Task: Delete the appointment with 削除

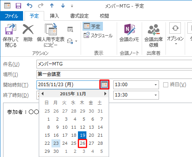Action: [x=28, y=33]
